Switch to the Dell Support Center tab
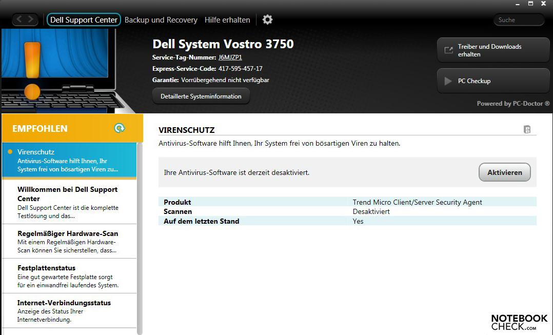 coord(84,19)
